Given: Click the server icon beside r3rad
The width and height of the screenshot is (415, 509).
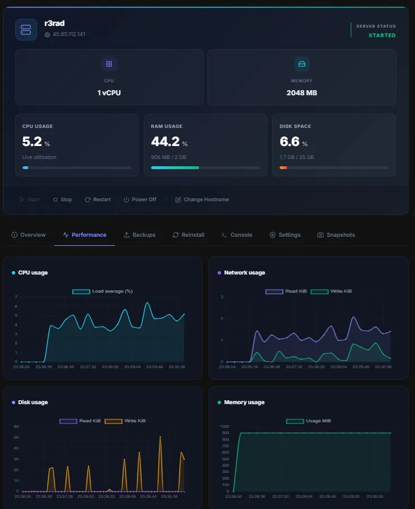Looking at the screenshot, I should [x=26, y=29].
